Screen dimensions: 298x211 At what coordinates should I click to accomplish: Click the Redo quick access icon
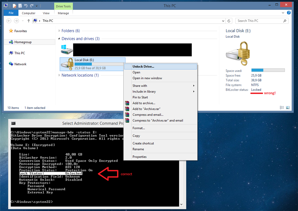point(31,6)
